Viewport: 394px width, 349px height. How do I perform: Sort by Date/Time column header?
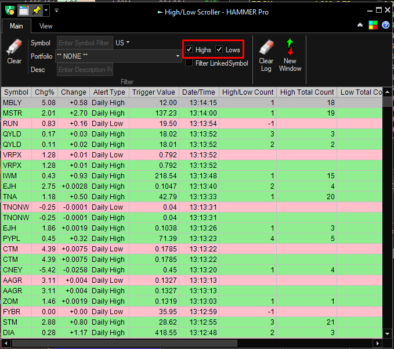point(199,92)
